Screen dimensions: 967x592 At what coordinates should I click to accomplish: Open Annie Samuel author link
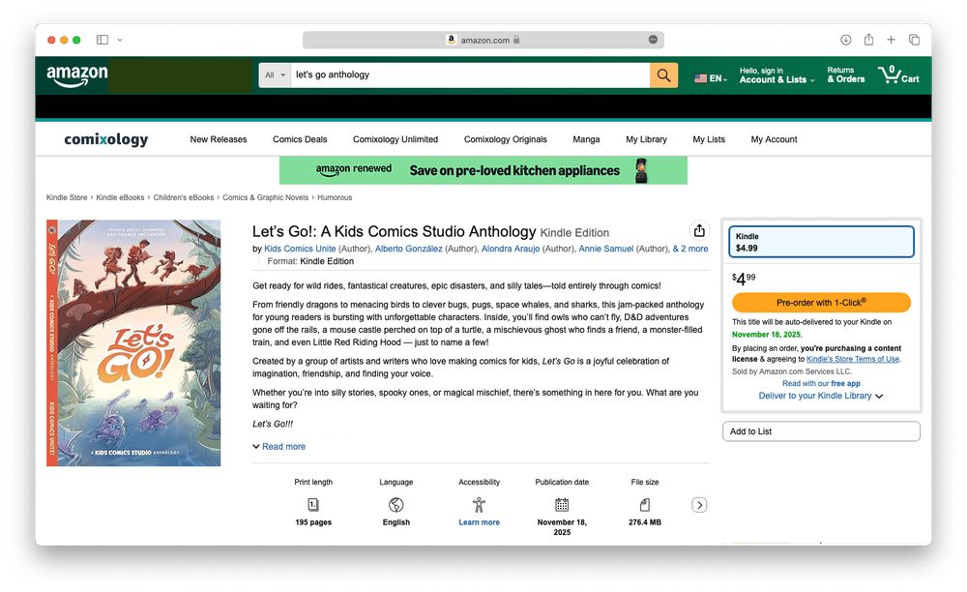tap(605, 249)
